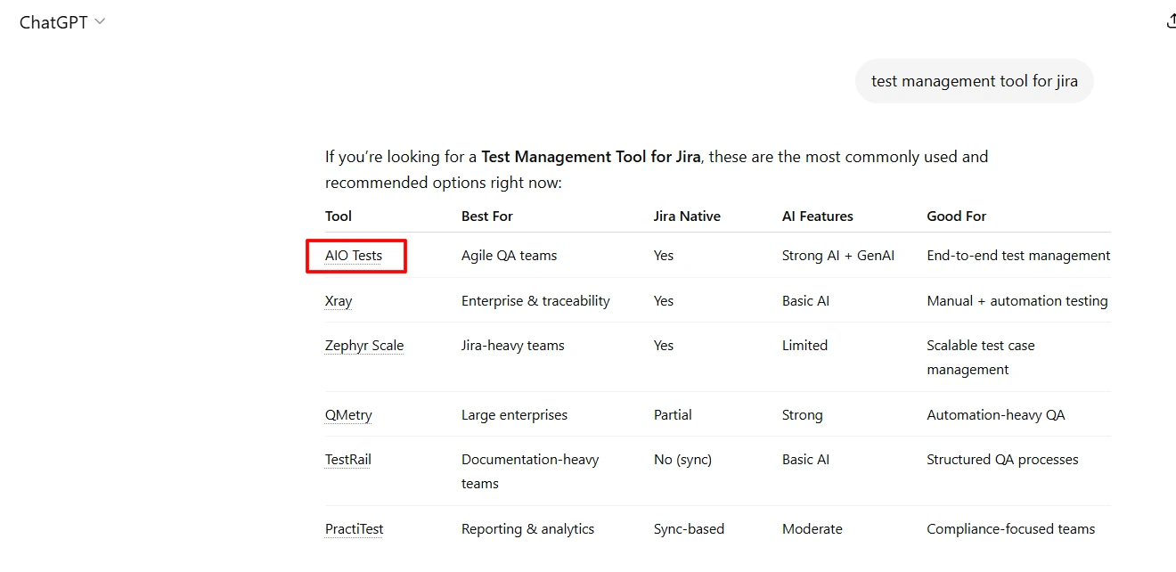This screenshot has height=572, width=1176.
Task: Click the 'Manual + automation testing' cell
Action: click(x=1017, y=301)
